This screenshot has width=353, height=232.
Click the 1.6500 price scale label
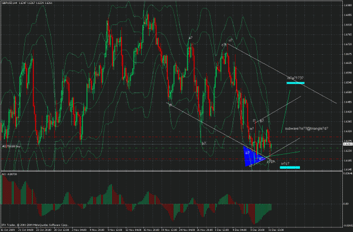348,92
